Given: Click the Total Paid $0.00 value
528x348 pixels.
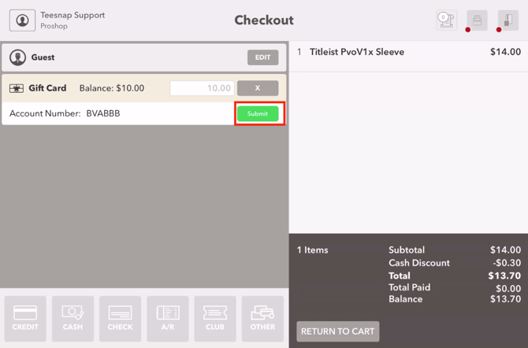Looking at the screenshot, I should click(x=508, y=288).
